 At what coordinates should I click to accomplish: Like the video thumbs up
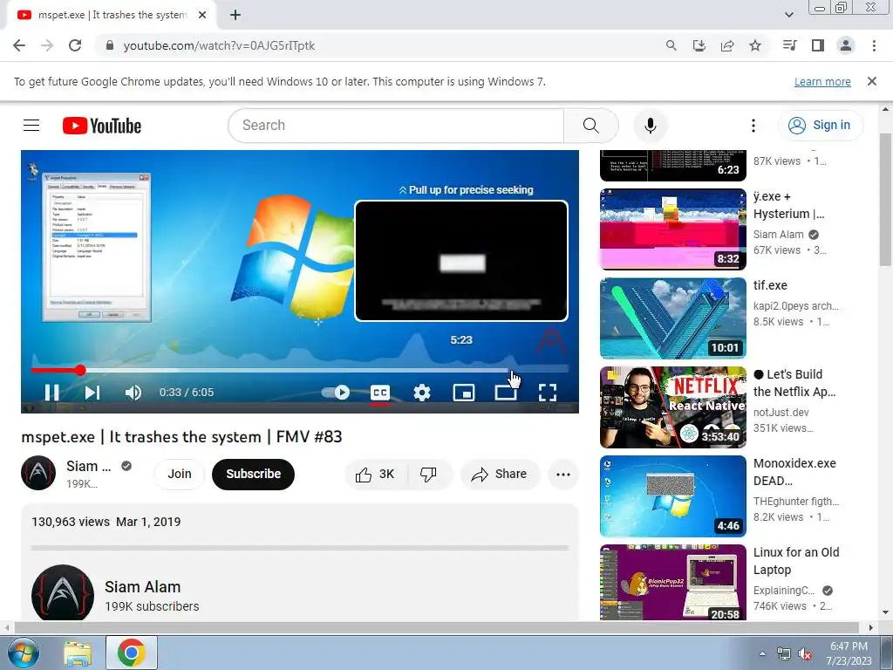[x=375, y=474]
